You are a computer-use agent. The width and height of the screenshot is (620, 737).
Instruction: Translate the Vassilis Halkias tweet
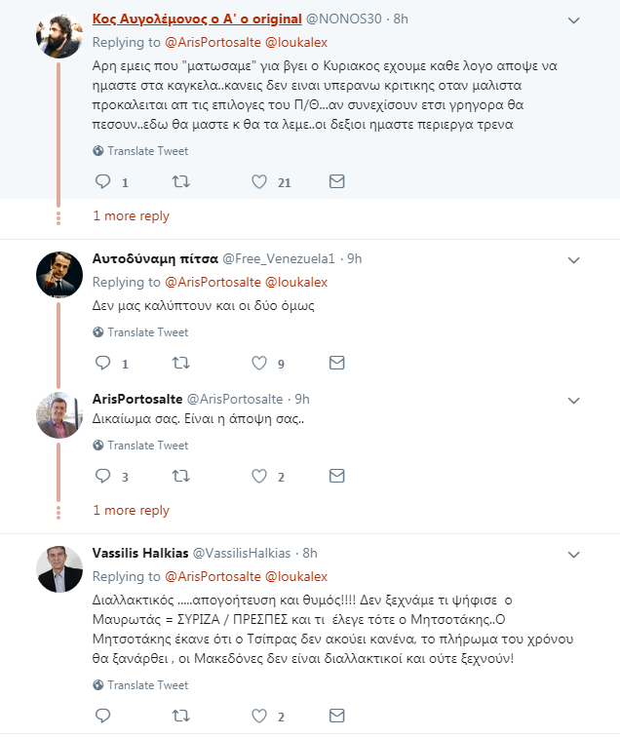140,685
